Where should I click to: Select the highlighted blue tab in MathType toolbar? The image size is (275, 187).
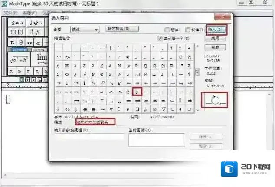(19, 50)
